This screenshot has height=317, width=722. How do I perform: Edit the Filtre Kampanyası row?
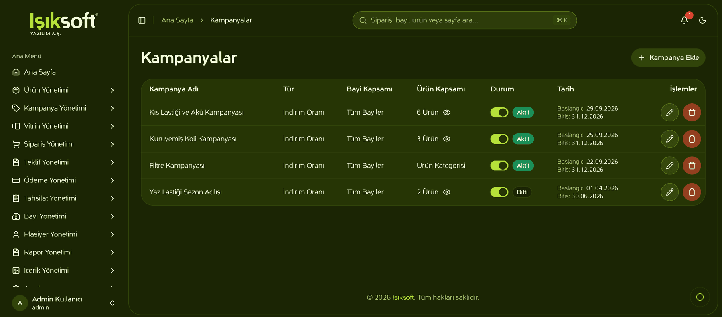click(670, 166)
